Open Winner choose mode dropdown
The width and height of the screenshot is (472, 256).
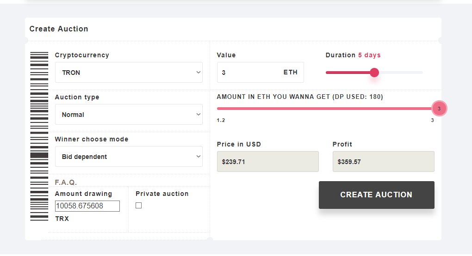click(x=129, y=157)
